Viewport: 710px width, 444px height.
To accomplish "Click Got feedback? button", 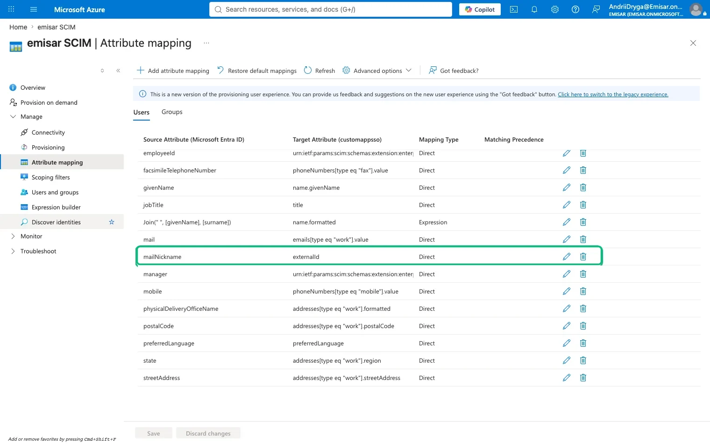I will (x=454, y=71).
